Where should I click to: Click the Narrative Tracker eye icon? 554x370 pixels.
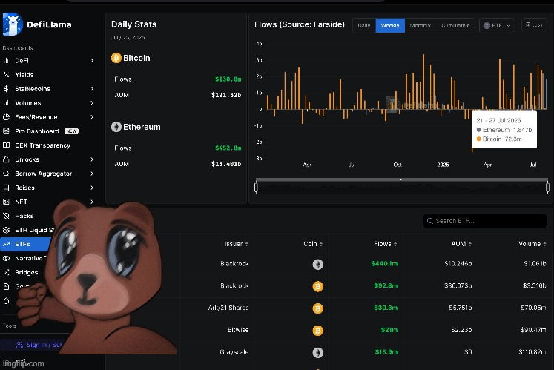[6, 258]
